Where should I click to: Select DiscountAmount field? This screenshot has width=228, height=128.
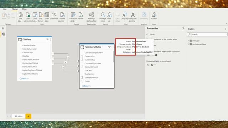[x=91, y=67]
